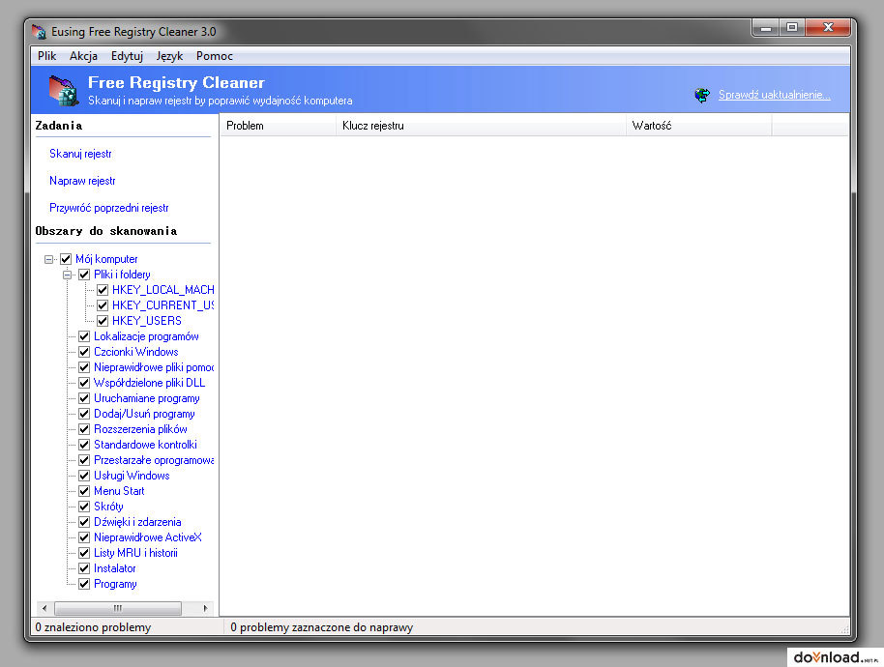Toggle the HKEY_USERS checkbox
Screen dimensions: 884x667
point(103,321)
